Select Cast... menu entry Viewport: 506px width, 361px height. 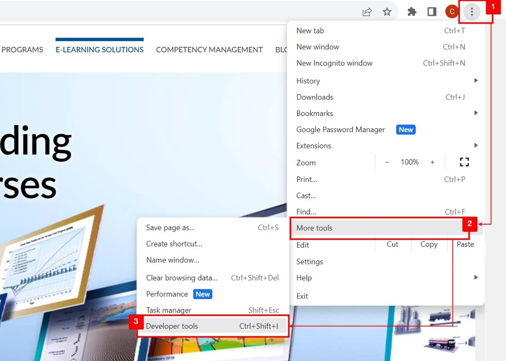click(386, 195)
